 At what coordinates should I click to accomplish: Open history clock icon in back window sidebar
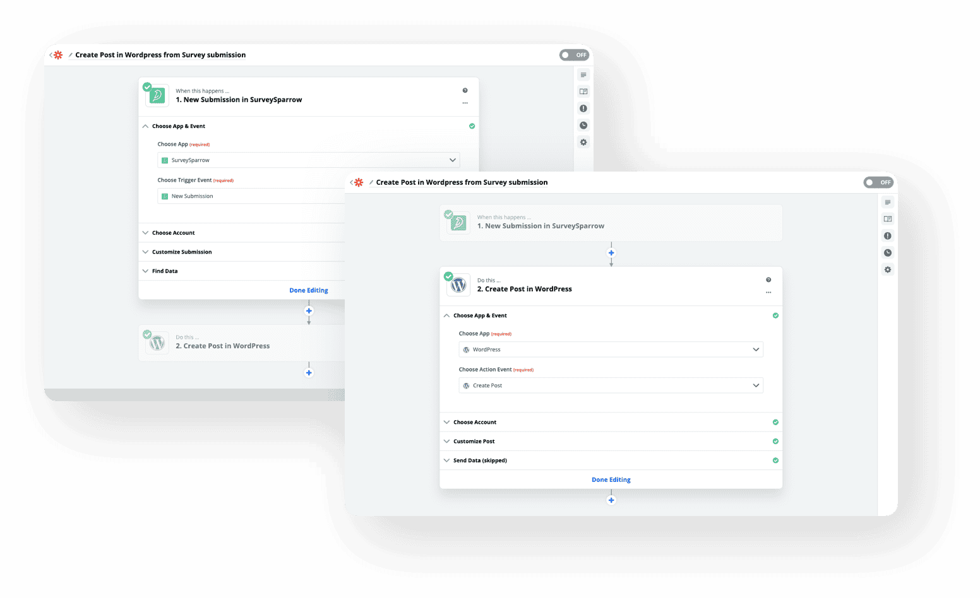point(583,126)
